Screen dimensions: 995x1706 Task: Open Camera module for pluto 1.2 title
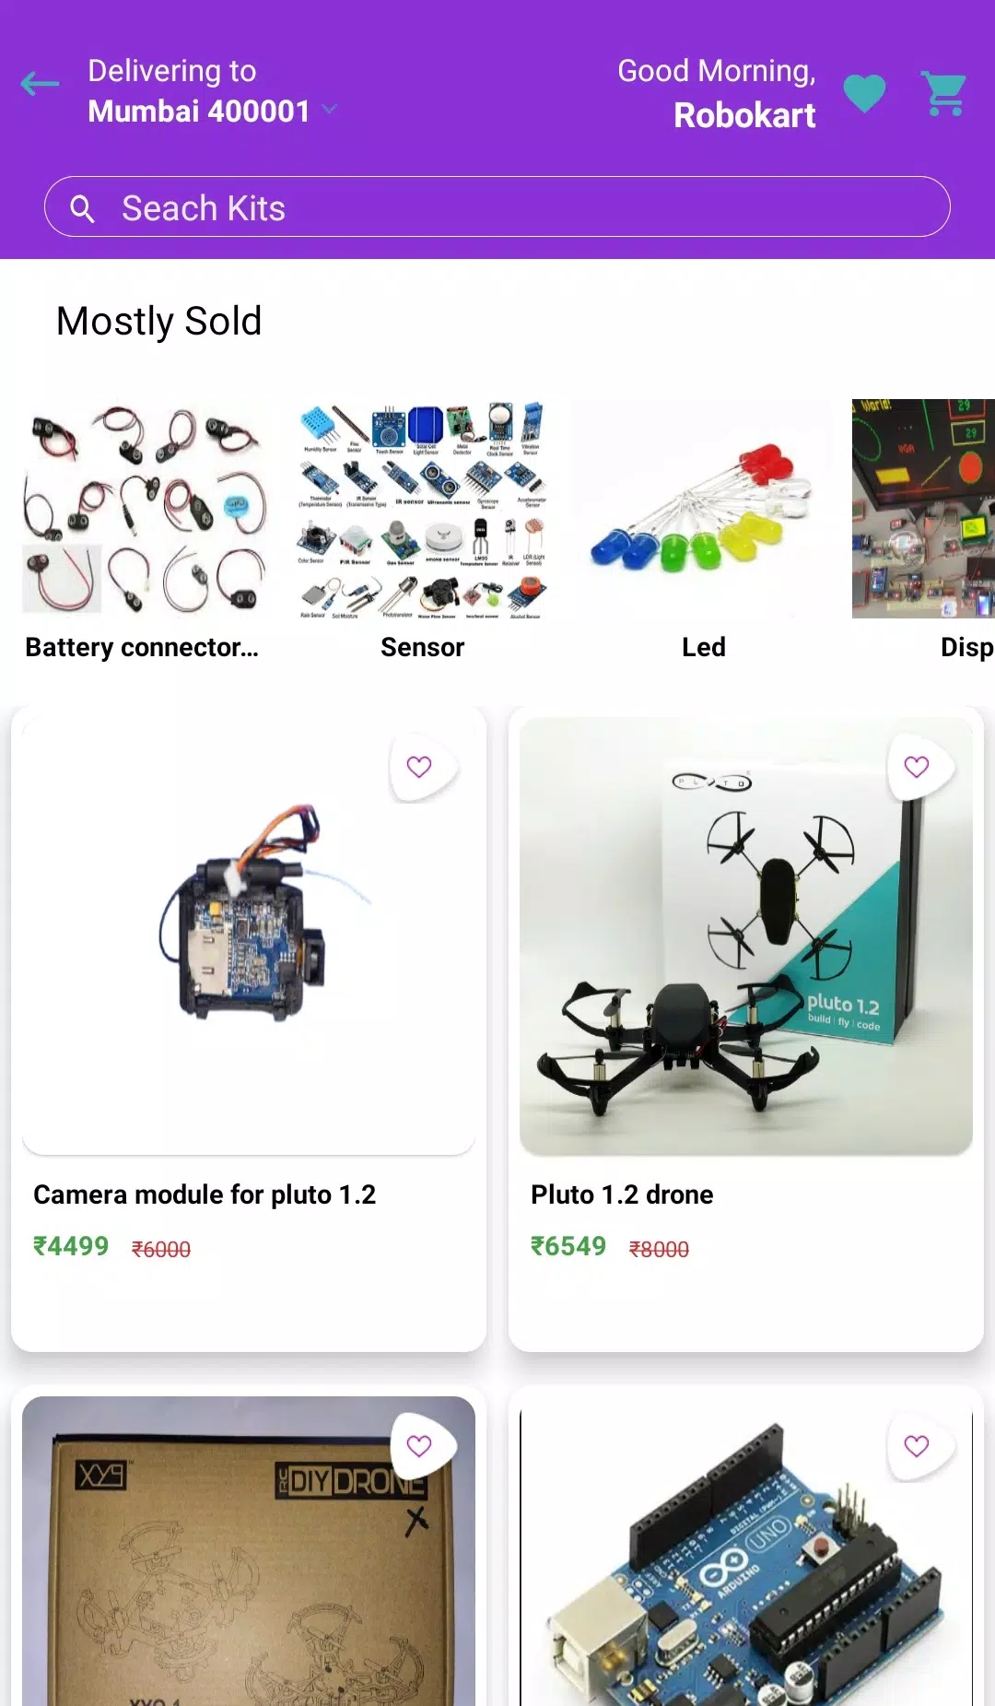point(205,1194)
